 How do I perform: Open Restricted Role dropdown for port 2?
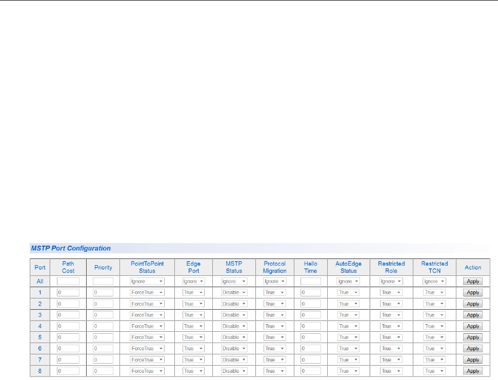click(391, 304)
